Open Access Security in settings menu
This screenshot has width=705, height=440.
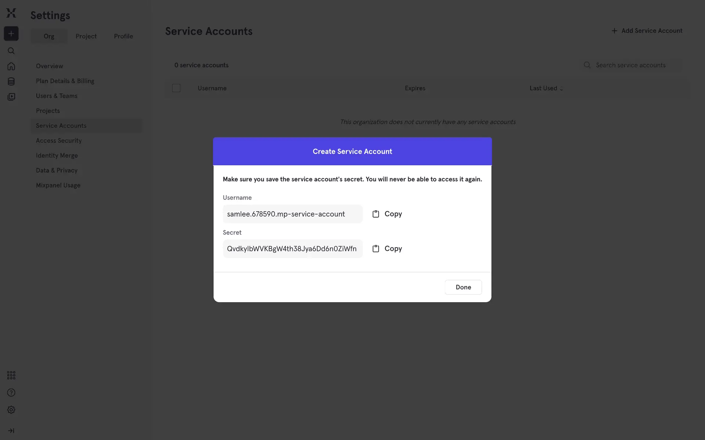pyautogui.click(x=59, y=141)
